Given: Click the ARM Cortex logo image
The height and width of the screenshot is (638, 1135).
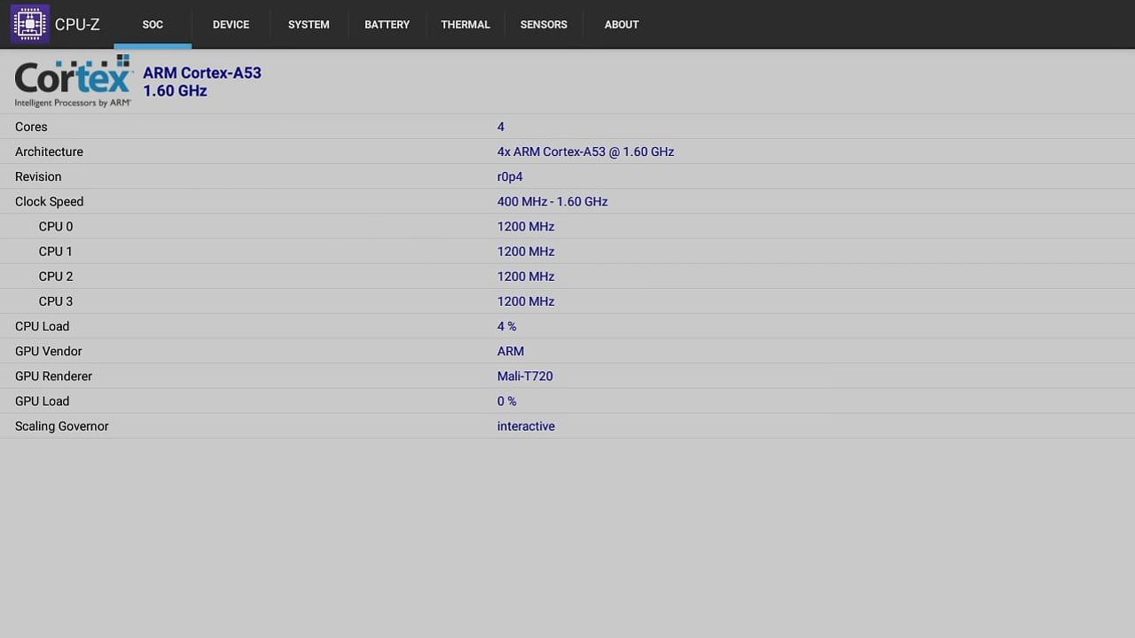Looking at the screenshot, I should point(73,80).
